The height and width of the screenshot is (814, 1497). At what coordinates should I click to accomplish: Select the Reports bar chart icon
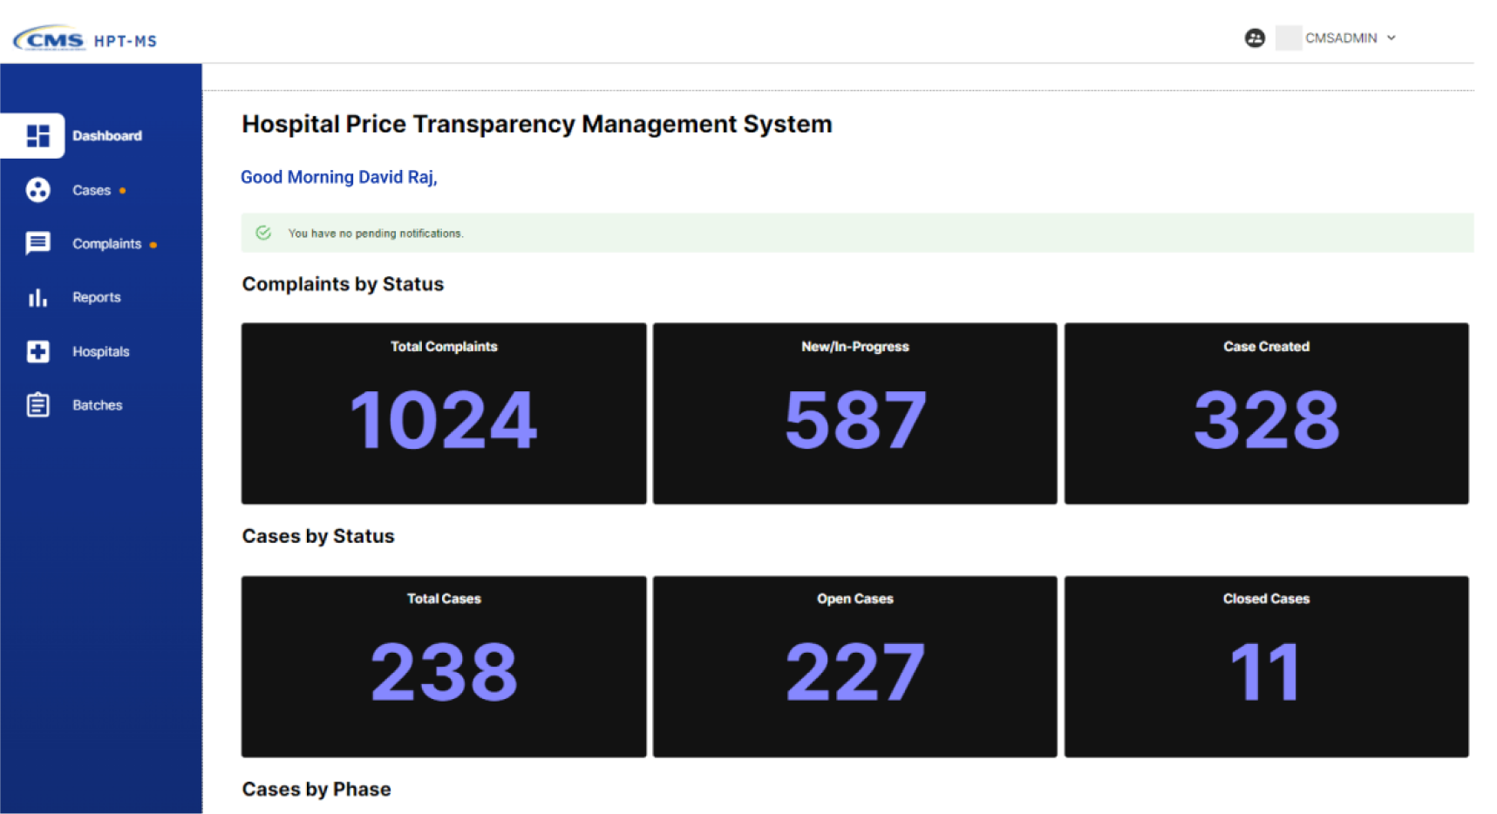(37, 297)
